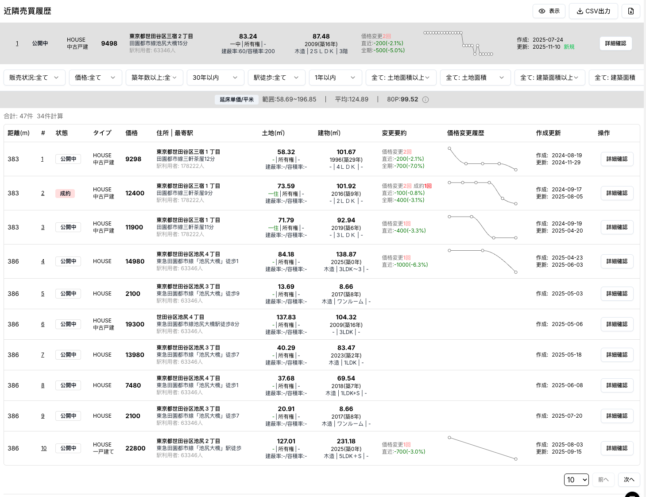Open the 価格:全て filter dropdown
This screenshot has height=497, width=646.
click(x=95, y=78)
